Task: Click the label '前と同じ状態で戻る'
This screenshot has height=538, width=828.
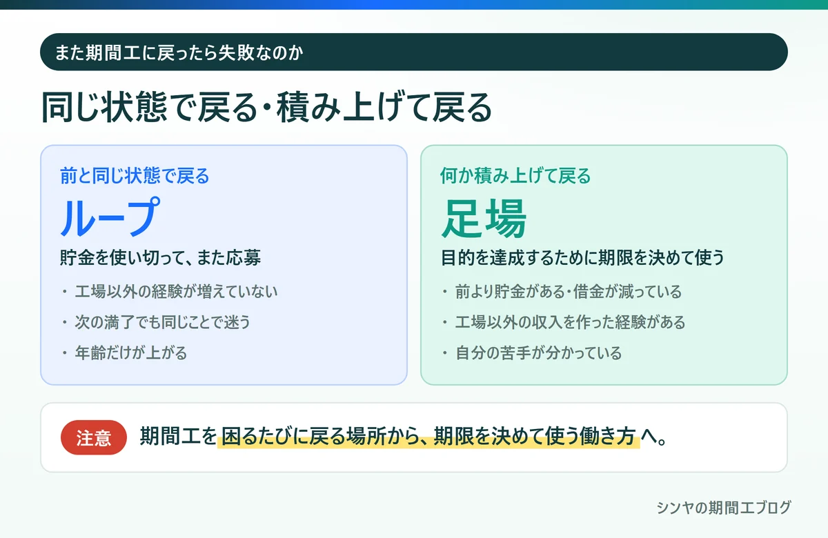Action: click(x=135, y=177)
